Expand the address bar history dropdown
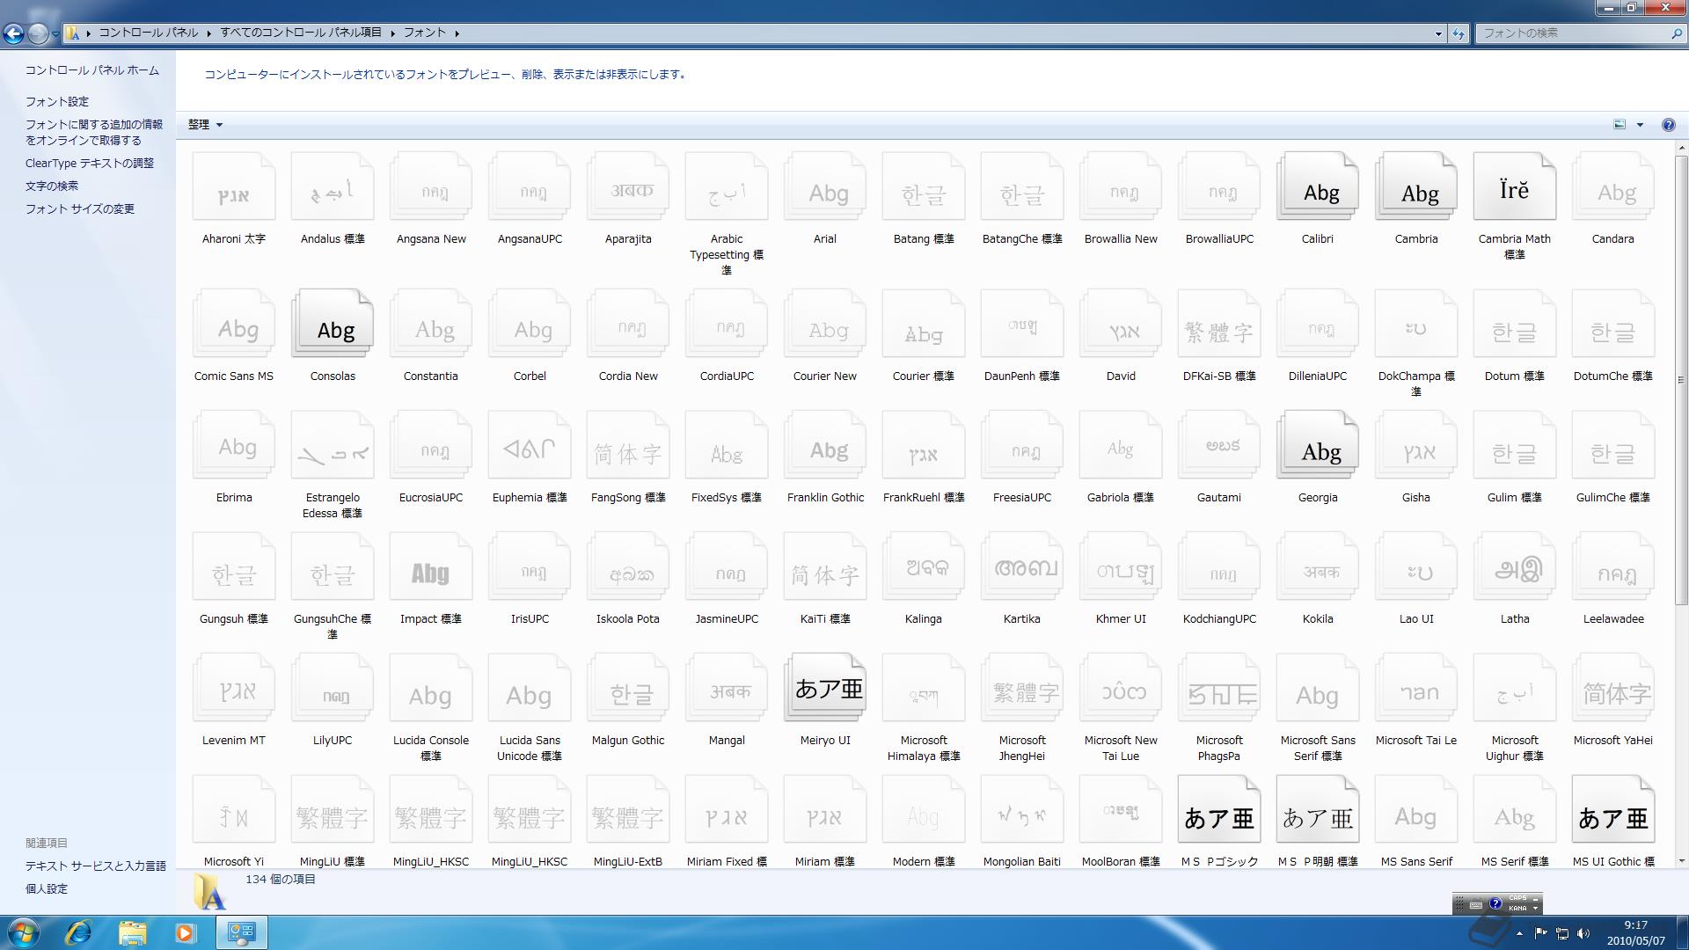The image size is (1689, 950). 1438,33
